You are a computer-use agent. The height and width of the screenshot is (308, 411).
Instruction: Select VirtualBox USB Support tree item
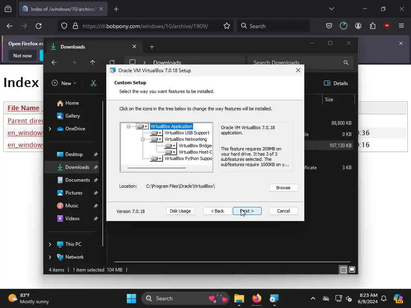point(187,133)
